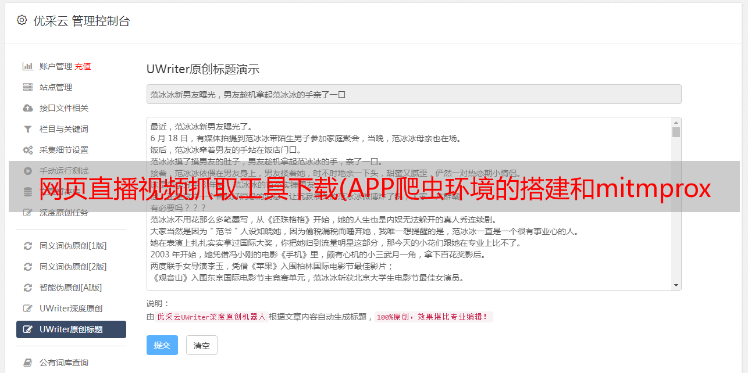This screenshot has width=748, height=373.
Task: Click the filter icon for 栏目与关键词
Action: click(x=27, y=129)
